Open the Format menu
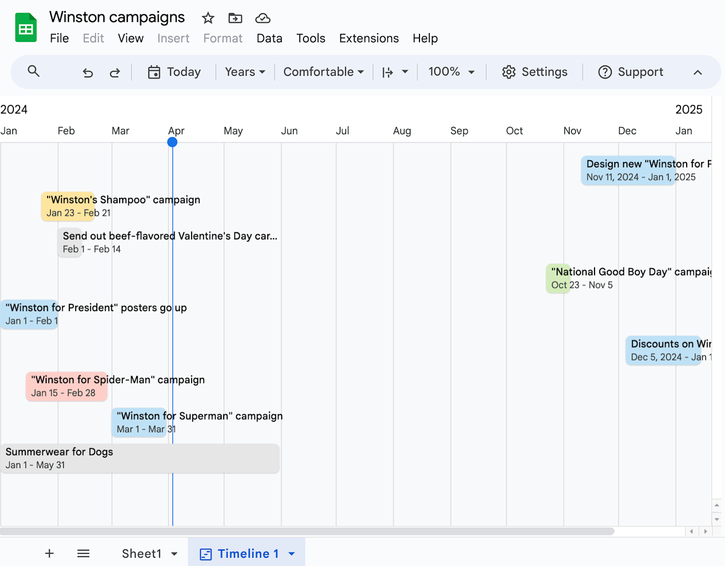725x566 pixels. pos(223,38)
